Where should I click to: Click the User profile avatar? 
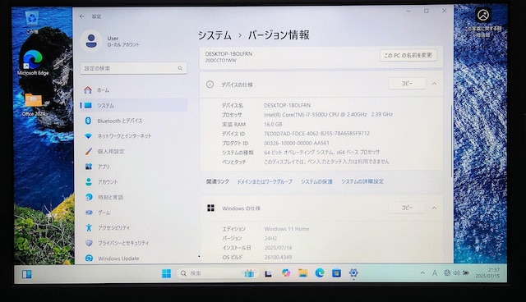(91, 41)
